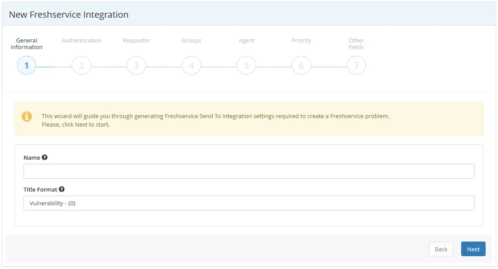Viewport: 498px width, 269px height.
Task: Click the Back button
Action: point(441,249)
